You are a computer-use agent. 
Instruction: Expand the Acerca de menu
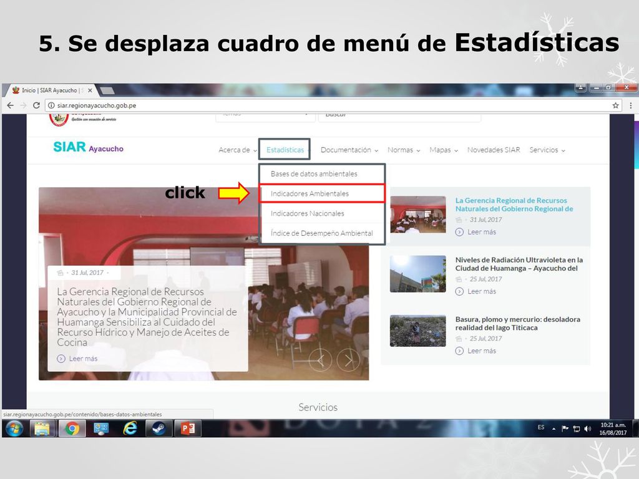(238, 150)
